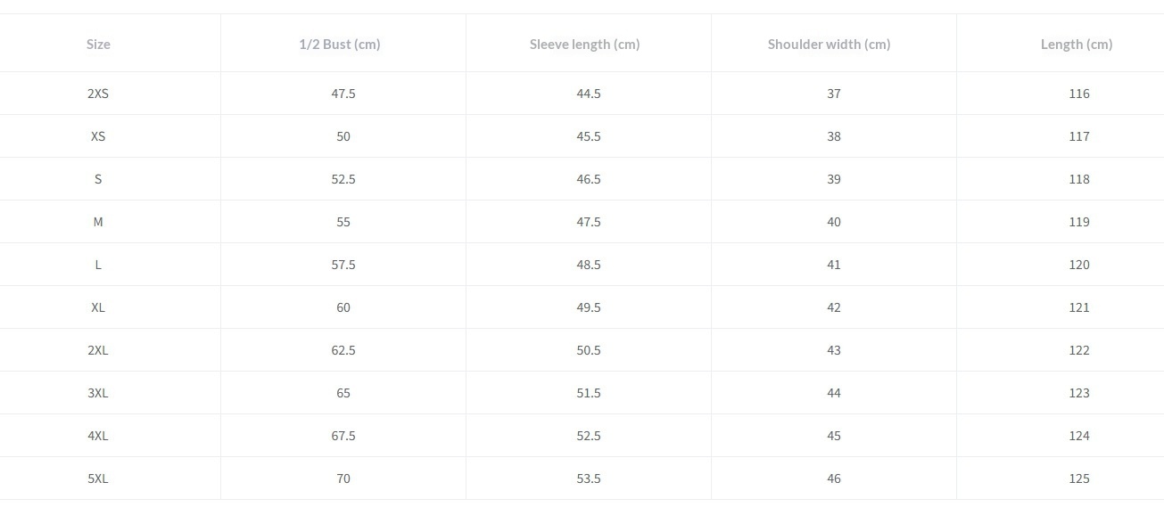Select the length value 119 cell
Viewport: 1164px width, 507px height.
pyautogui.click(x=1079, y=222)
